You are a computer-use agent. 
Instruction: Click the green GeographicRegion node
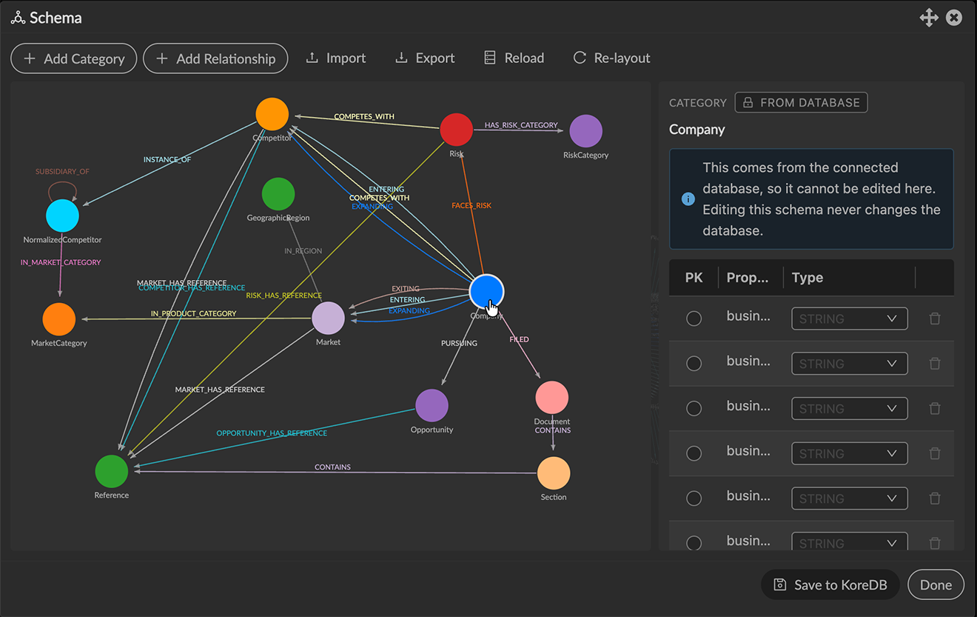tap(278, 194)
